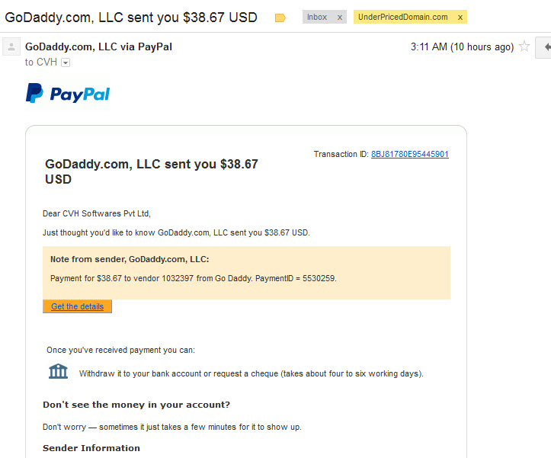Click the Get the details button
The image size is (551, 458).
[77, 306]
